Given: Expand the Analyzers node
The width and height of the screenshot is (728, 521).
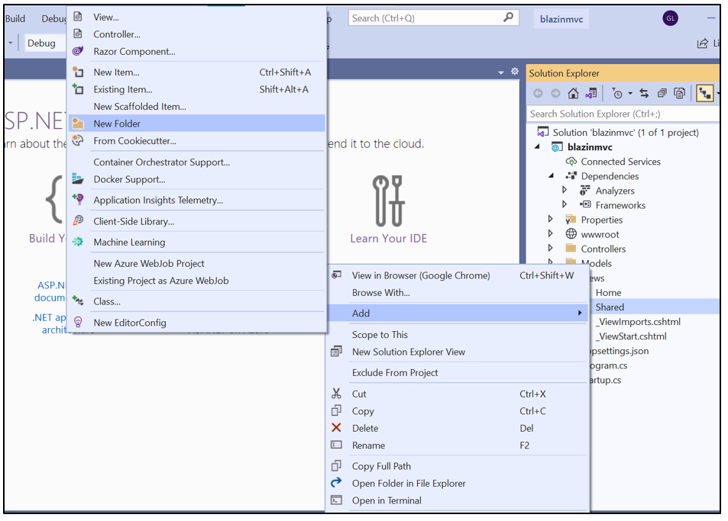Looking at the screenshot, I should click(565, 191).
